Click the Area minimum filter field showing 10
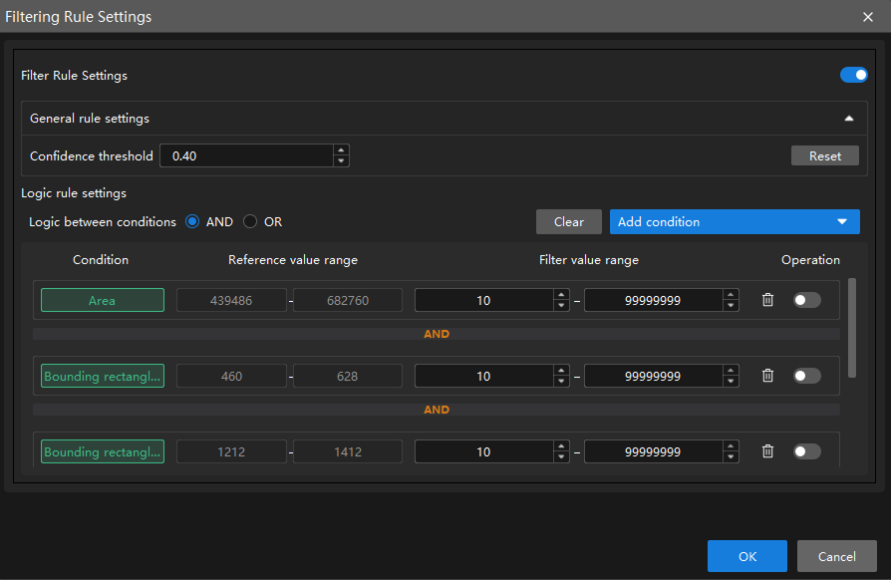Image resolution: width=891 pixels, height=580 pixels. [x=484, y=300]
